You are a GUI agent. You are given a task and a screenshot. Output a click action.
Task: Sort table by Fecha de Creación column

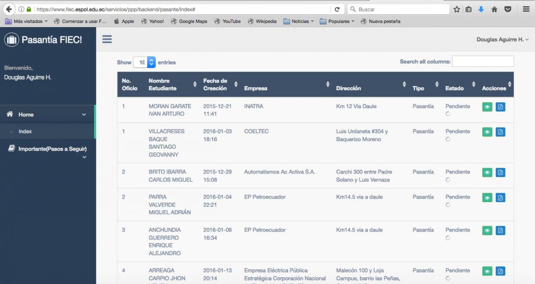[220, 85]
